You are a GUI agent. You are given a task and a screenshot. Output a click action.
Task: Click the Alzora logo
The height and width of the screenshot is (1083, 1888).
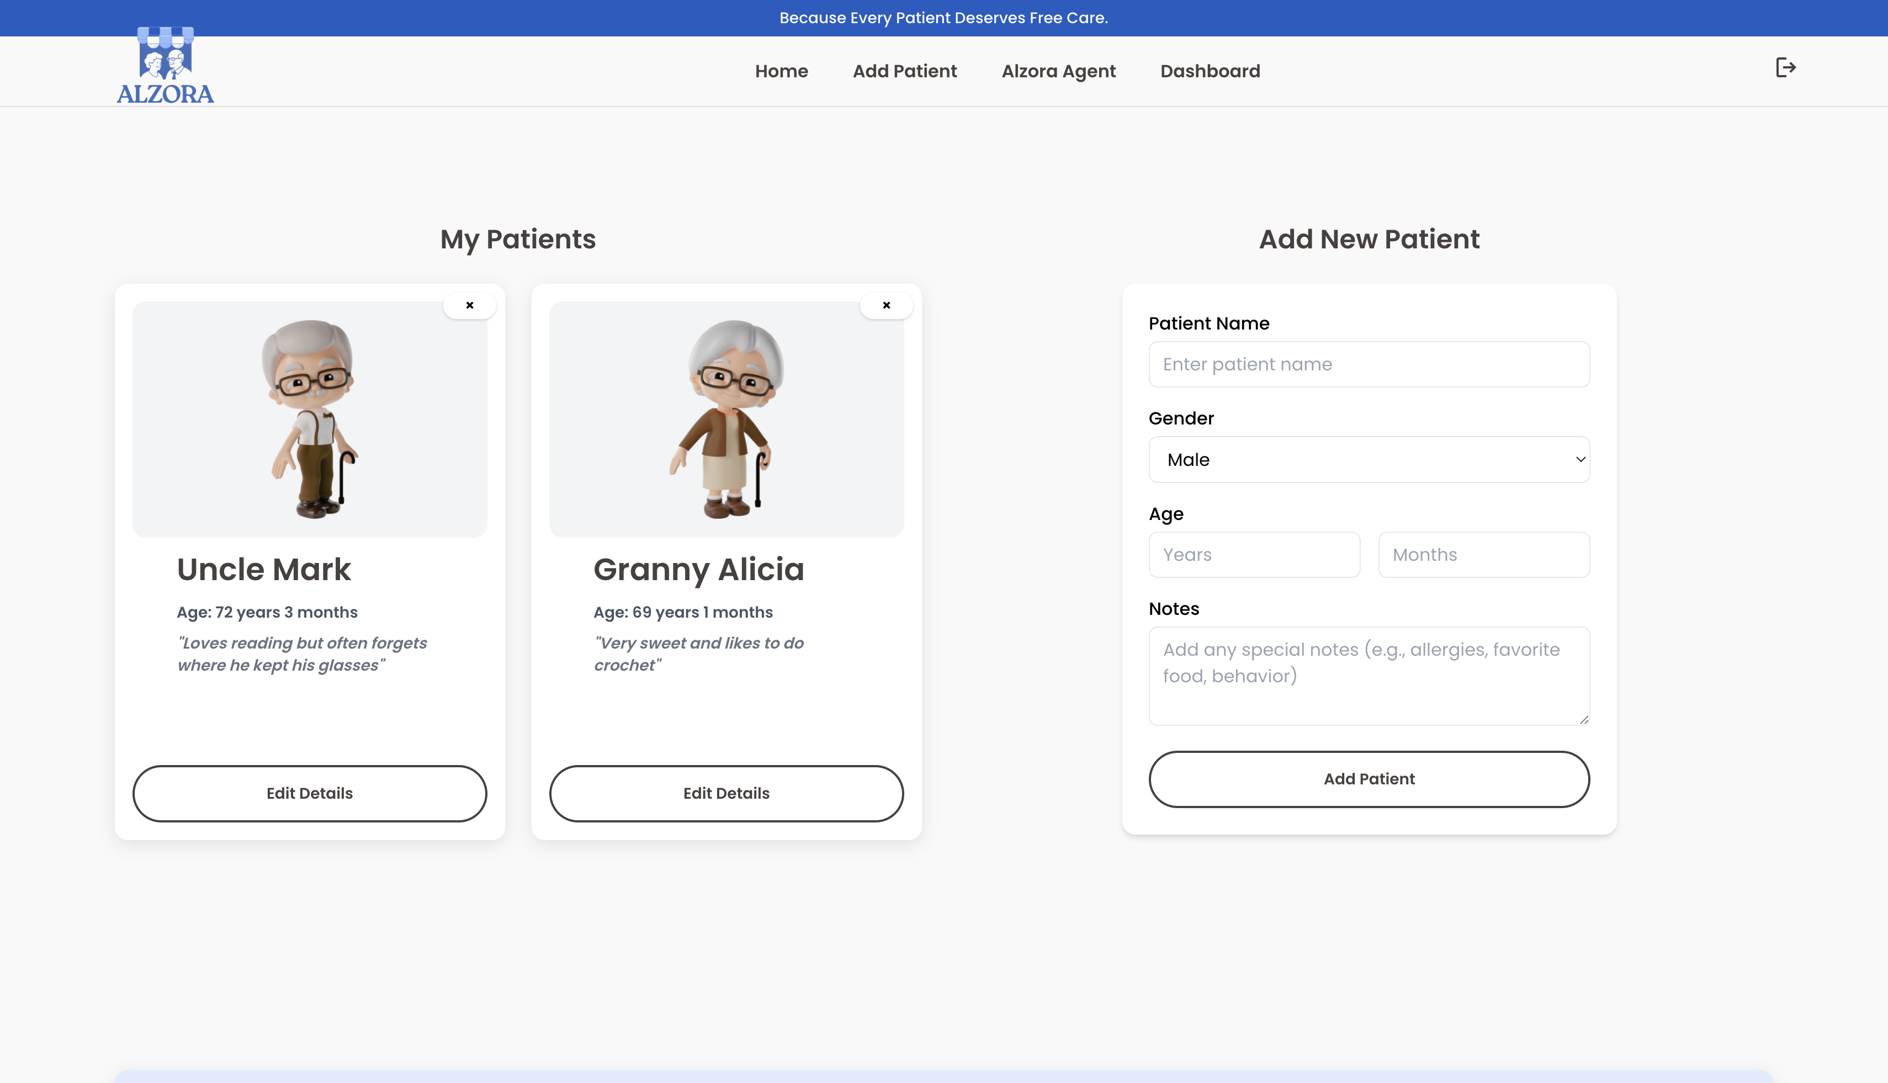point(165,67)
